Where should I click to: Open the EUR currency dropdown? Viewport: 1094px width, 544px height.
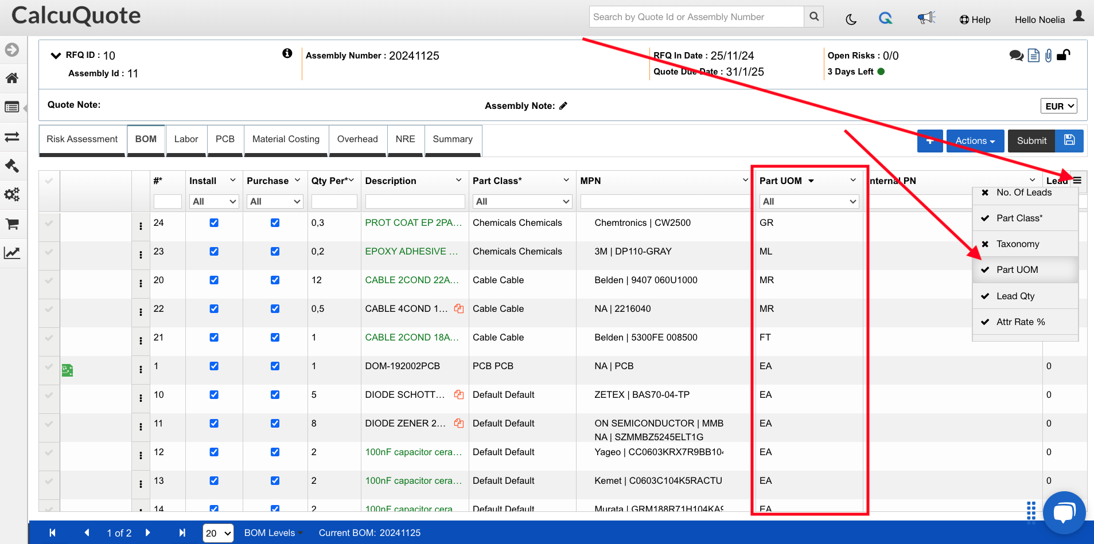click(1058, 106)
